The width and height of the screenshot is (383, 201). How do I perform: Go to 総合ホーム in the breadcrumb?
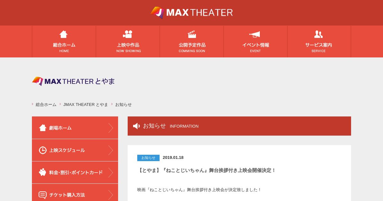[46, 104]
